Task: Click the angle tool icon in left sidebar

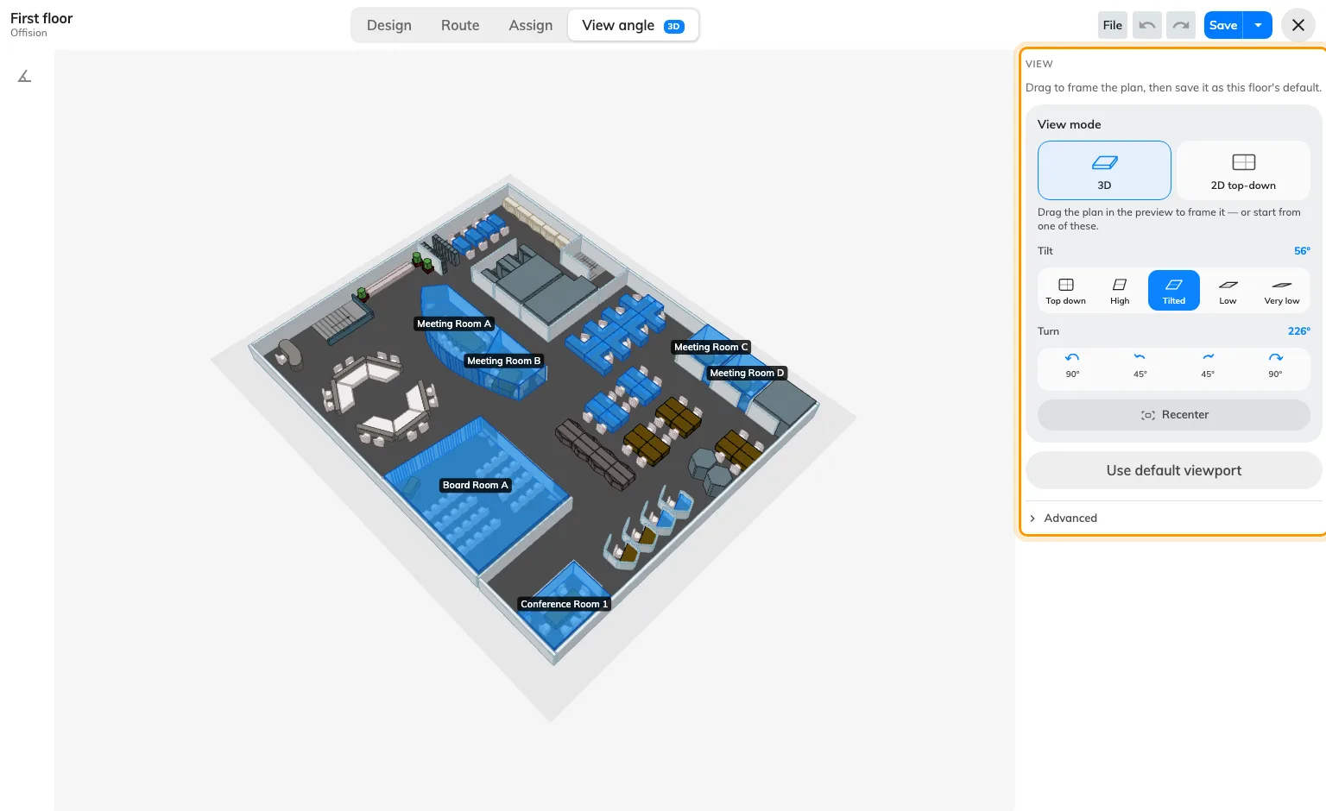Action: (x=24, y=77)
